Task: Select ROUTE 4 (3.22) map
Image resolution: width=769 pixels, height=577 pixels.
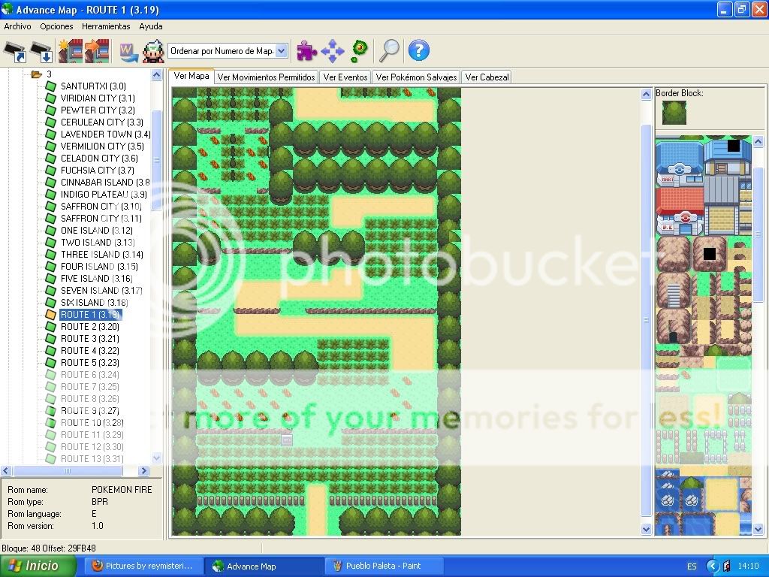Action: [x=90, y=351]
